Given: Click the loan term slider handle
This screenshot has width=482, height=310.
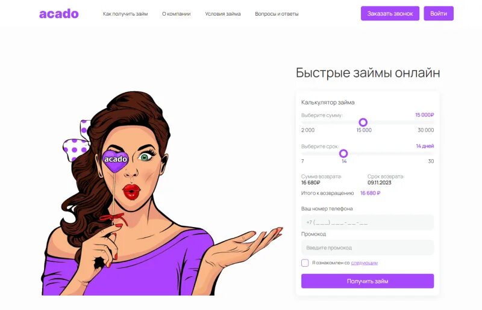Looking at the screenshot, I should tap(343, 153).
